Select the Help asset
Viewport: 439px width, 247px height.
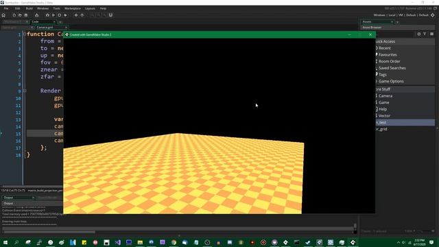(x=383, y=109)
